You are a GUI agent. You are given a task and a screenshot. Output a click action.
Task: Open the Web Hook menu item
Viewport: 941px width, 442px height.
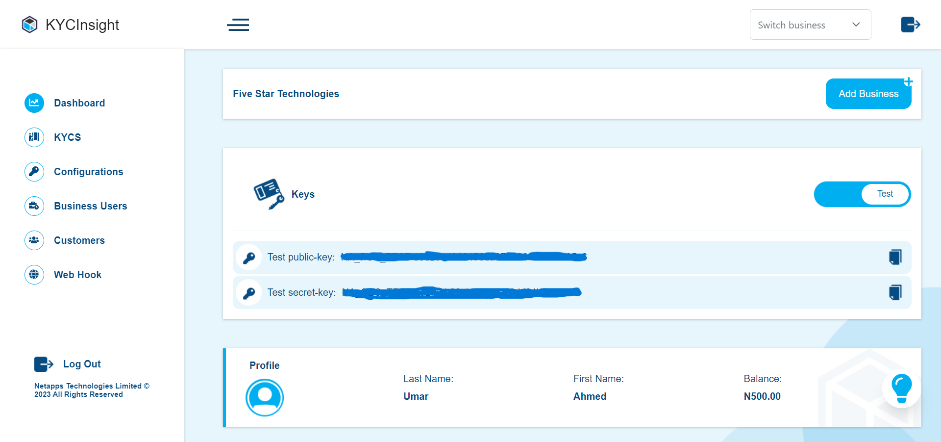pyautogui.click(x=78, y=275)
